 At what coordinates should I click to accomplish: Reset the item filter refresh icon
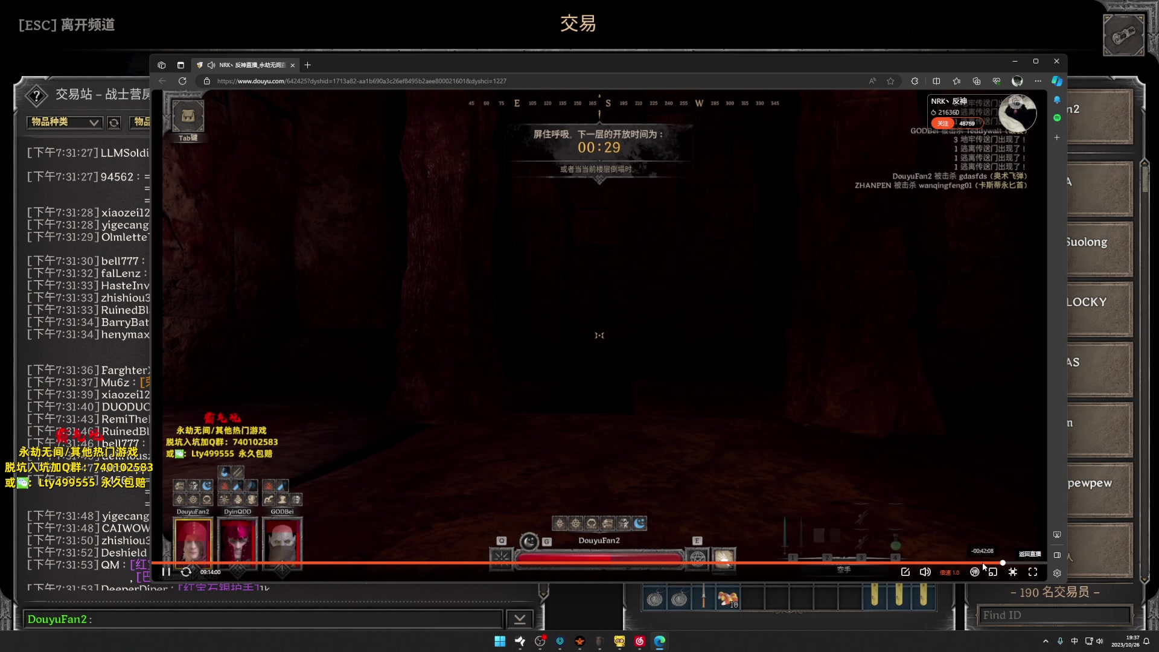(x=114, y=123)
